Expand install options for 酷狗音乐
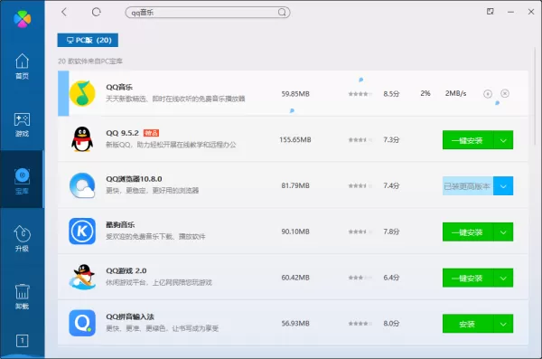This screenshot has height=359, width=542. 503,231
